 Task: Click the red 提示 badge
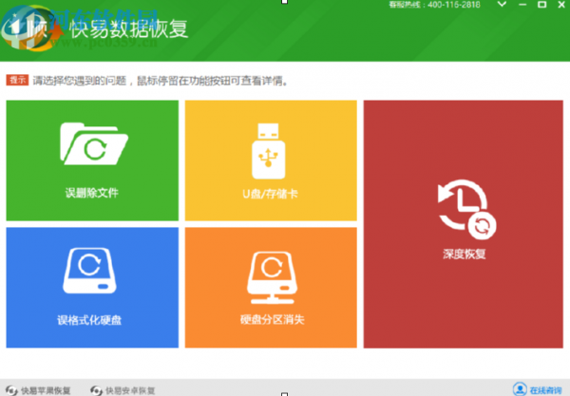click(17, 80)
